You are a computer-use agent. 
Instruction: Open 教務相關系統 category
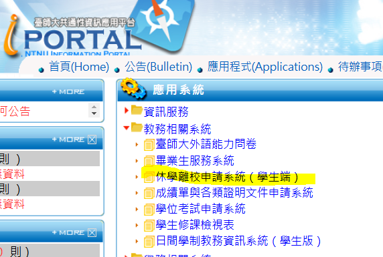pos(177,129)
